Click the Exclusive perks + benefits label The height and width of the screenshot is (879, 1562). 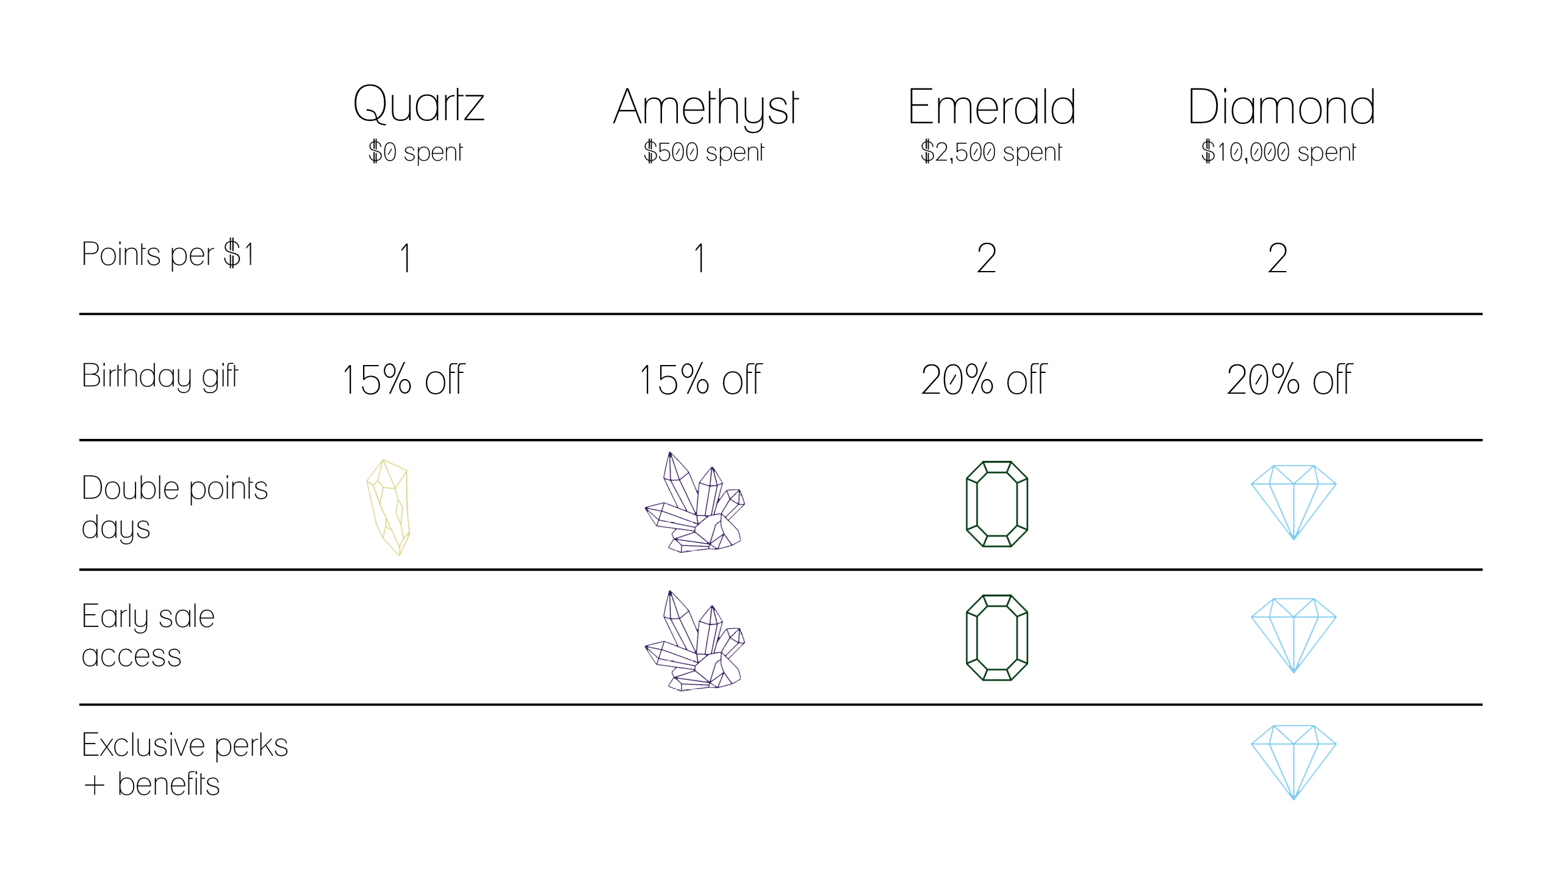185,764
